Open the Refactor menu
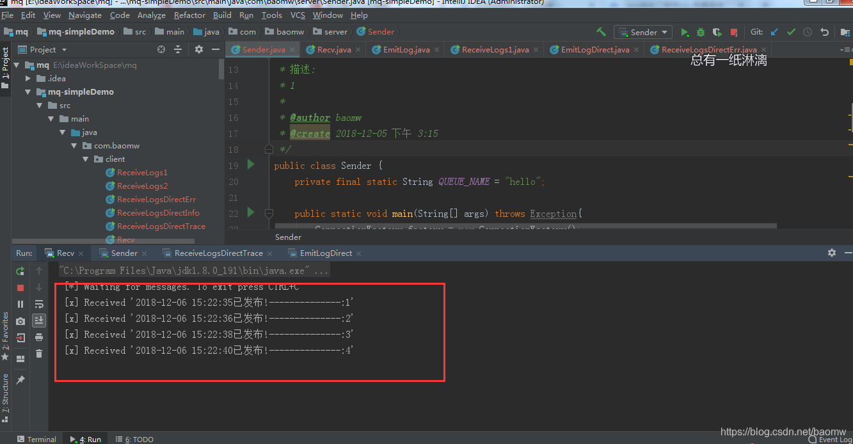 pos(189,15)
